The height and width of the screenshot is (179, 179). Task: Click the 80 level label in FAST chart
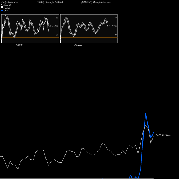click(57, 18)
